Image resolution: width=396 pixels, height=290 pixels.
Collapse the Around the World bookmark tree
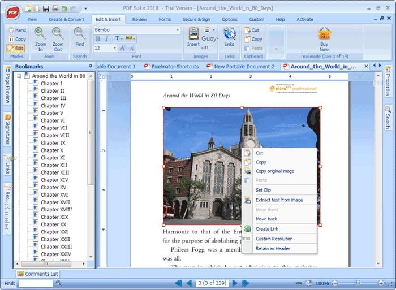tap(19, 76)
